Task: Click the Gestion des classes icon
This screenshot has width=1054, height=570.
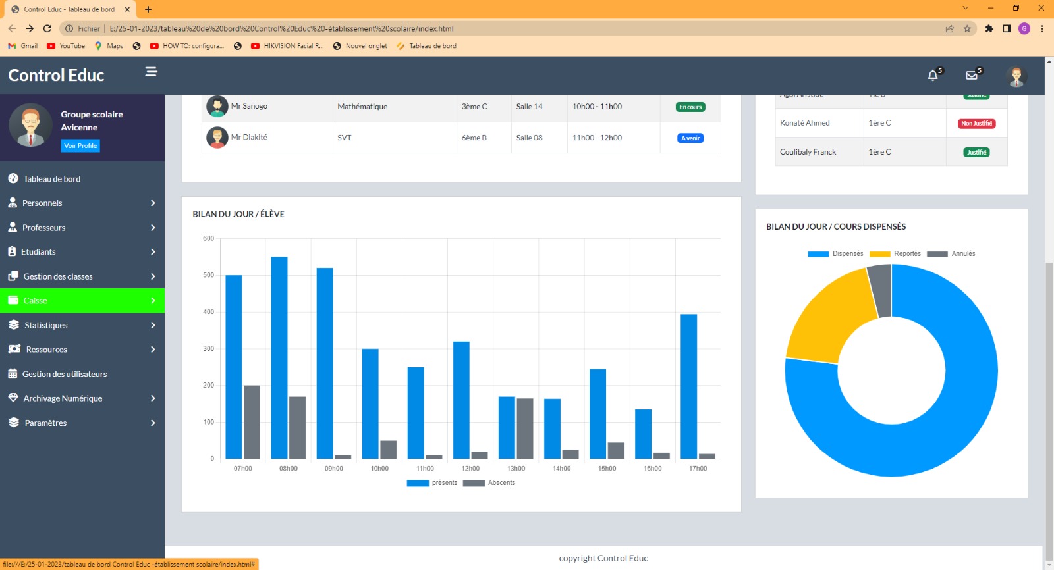Action: [x=13, y=276]
